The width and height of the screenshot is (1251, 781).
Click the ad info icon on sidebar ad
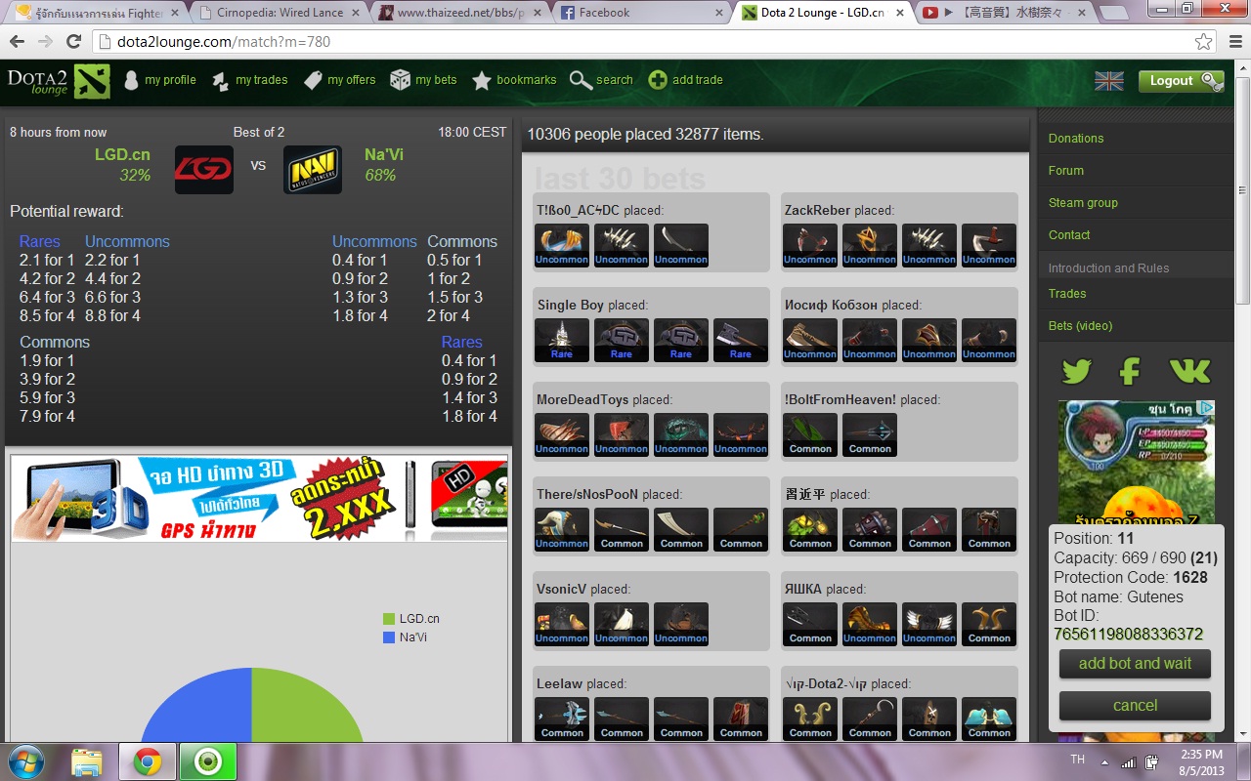point(1207,408)
